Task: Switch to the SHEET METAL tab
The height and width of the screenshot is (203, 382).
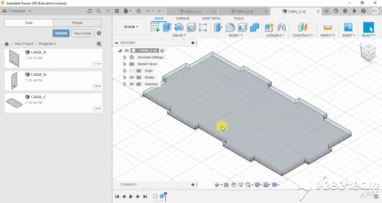Action: [211, 18]
